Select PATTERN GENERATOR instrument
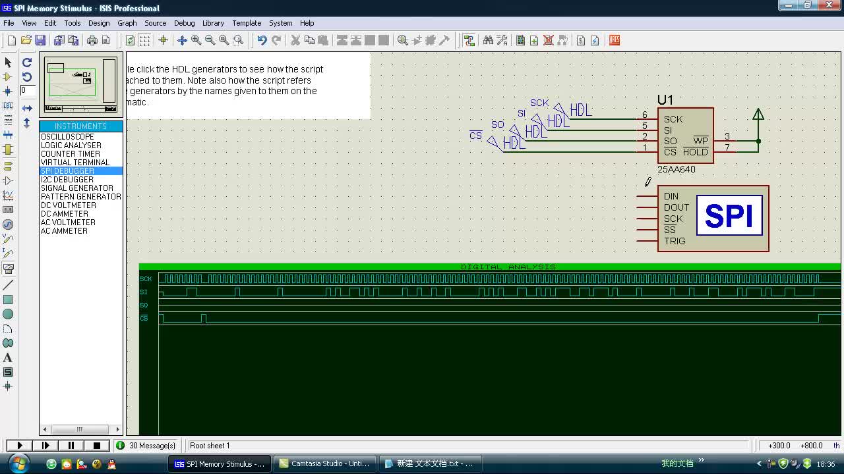Screen dimensions: 844x474 pyautogui.click(x=81, y=197)
